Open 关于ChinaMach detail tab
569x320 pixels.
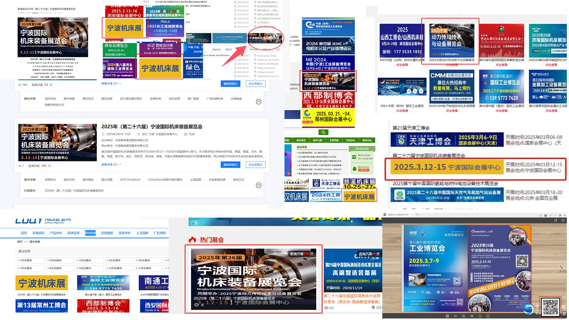click(x=130, y=180)
